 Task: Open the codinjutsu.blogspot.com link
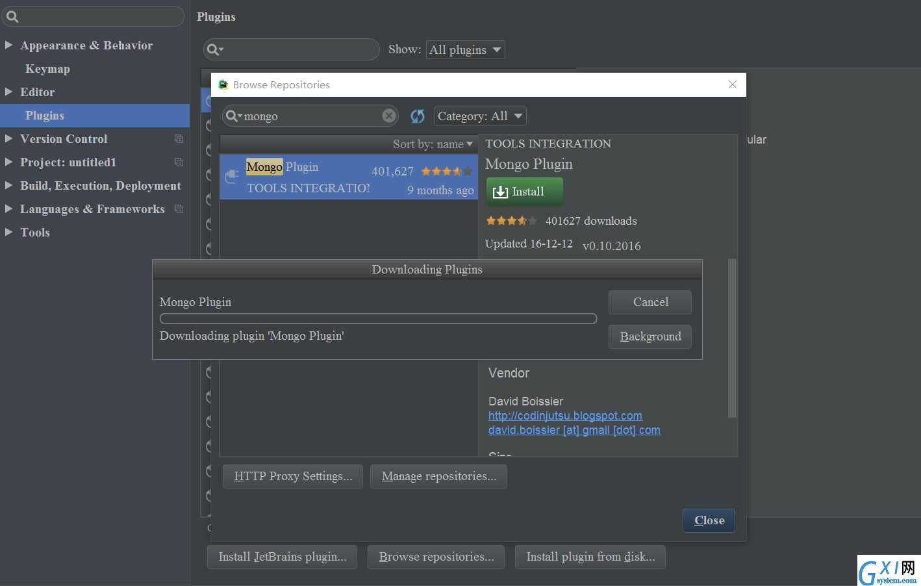[x=565, y=416]
